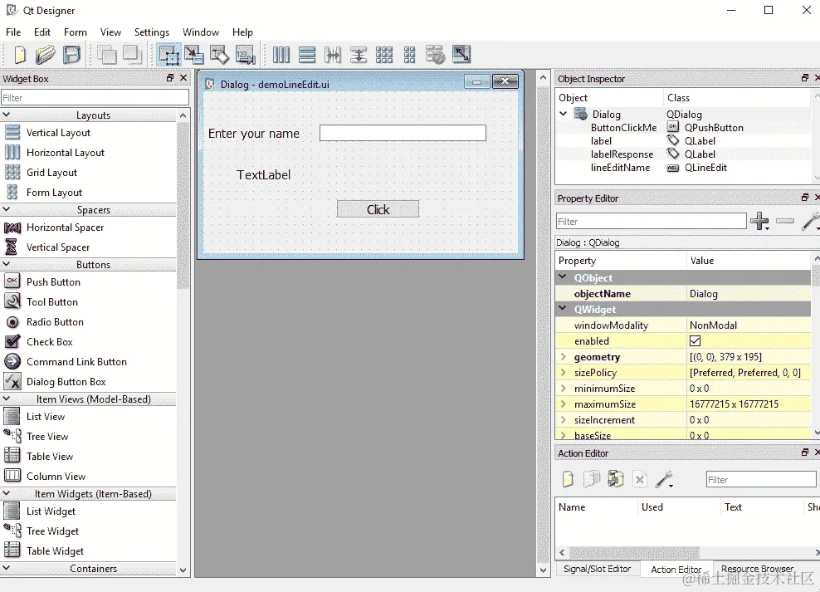The height and width of the screenshot is (592, 820).
Task: Close the Widget Box panel
Action: tap(183, 78)
